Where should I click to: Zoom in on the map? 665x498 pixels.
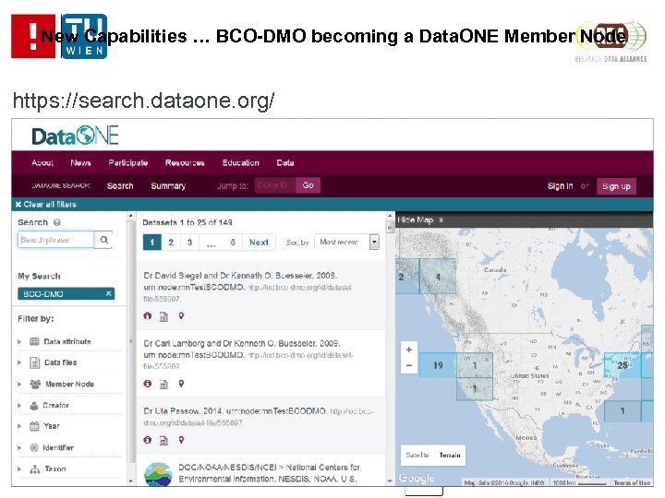coord(409,350)
